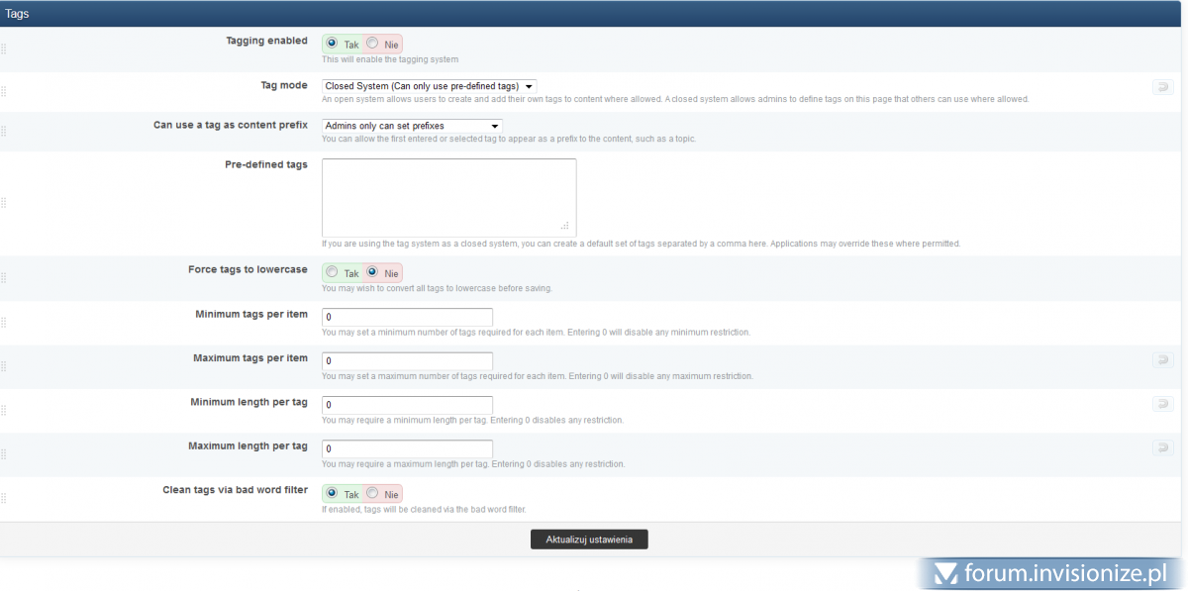Click revert icon beside Maximum length per tag
The image size is (1188, 591).
tap(1162, 447)
